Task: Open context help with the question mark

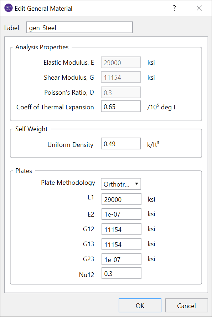Action: point(174,8)
